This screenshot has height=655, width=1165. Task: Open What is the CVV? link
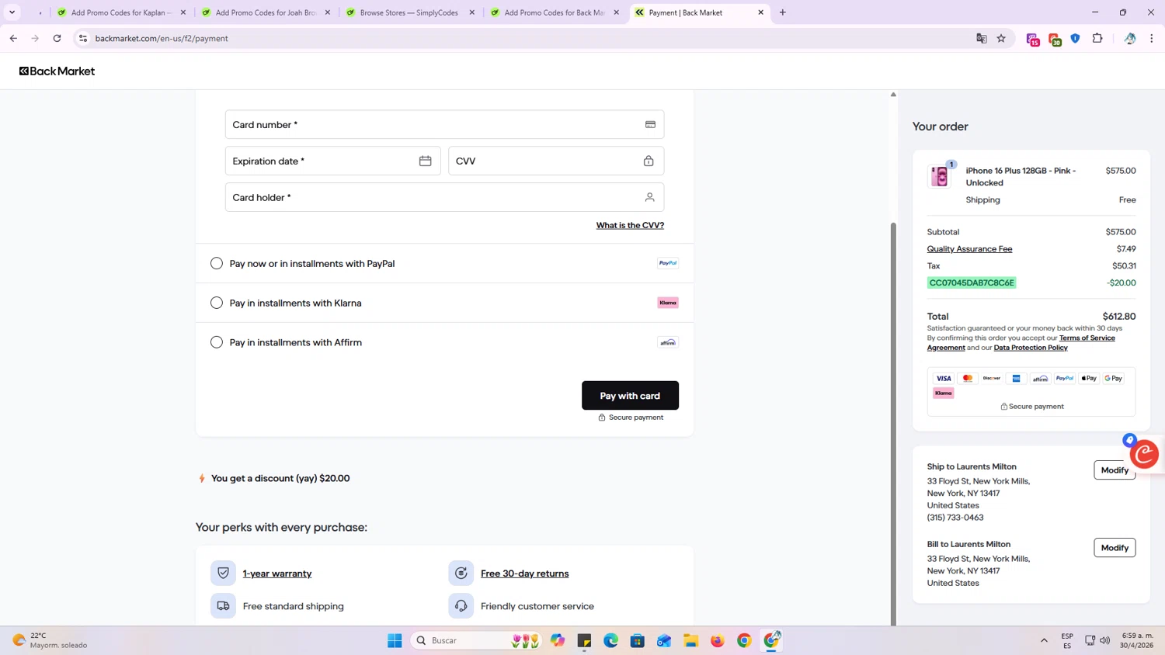630,225
